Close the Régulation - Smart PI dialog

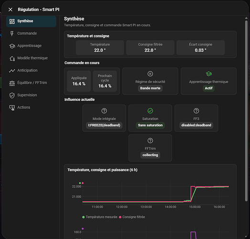tap(10, 10)
